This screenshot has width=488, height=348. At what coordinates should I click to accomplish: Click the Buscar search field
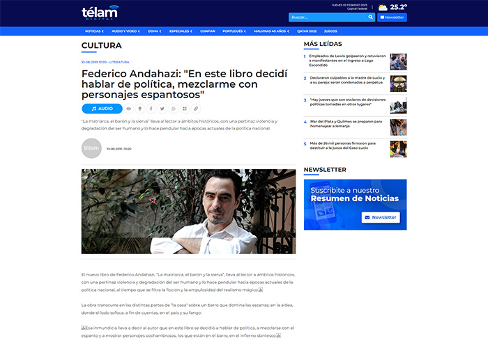[x=328, y=17]
